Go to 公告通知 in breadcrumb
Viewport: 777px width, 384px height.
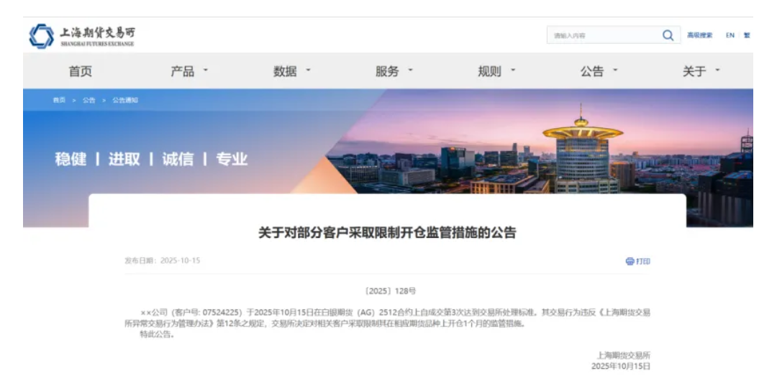125,100
